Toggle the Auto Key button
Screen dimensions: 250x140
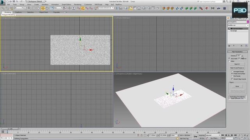click(202, 135)
